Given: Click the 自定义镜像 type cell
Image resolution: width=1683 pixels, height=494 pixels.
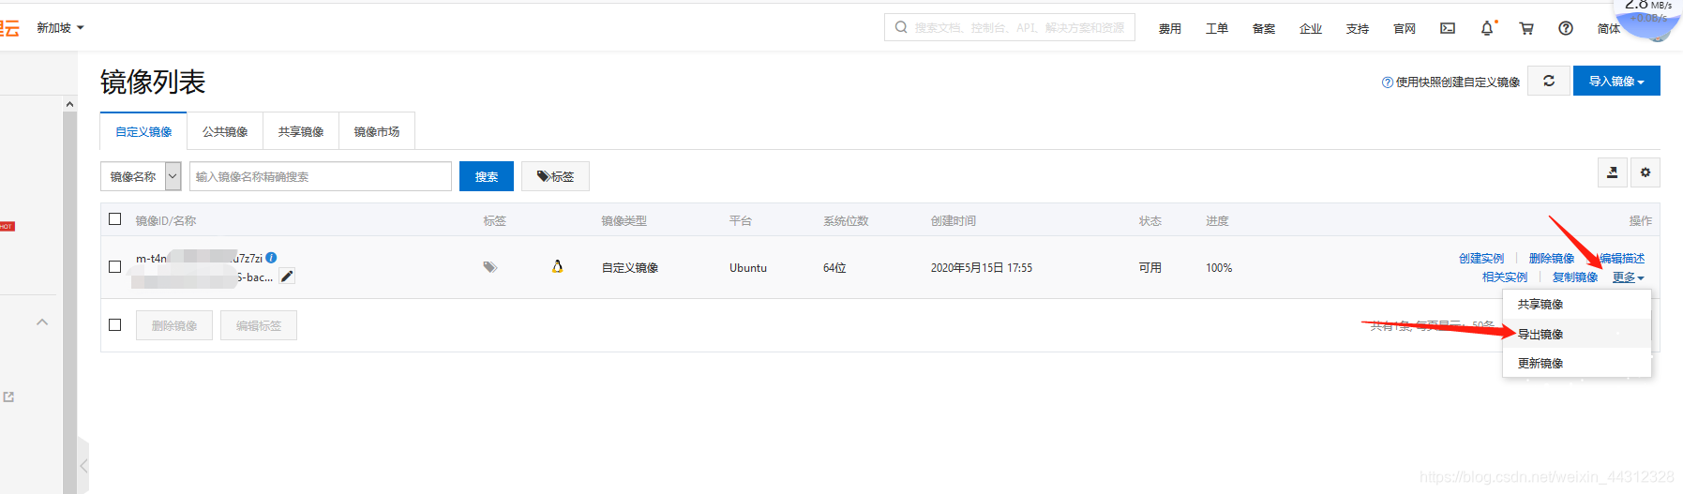Looking at the screenshot, I should coord(630,268).
